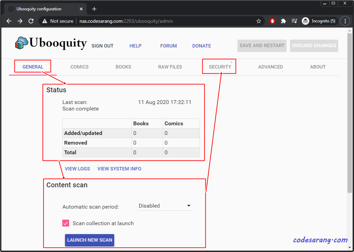Click the 'Total' row label

70,152
